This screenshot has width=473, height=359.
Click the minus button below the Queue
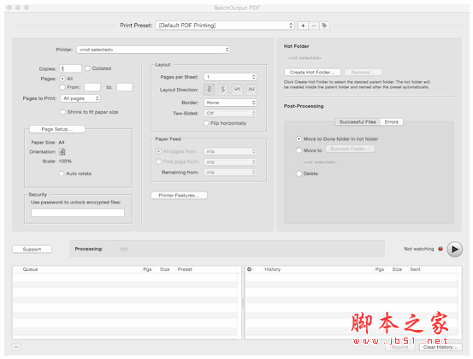16,347
